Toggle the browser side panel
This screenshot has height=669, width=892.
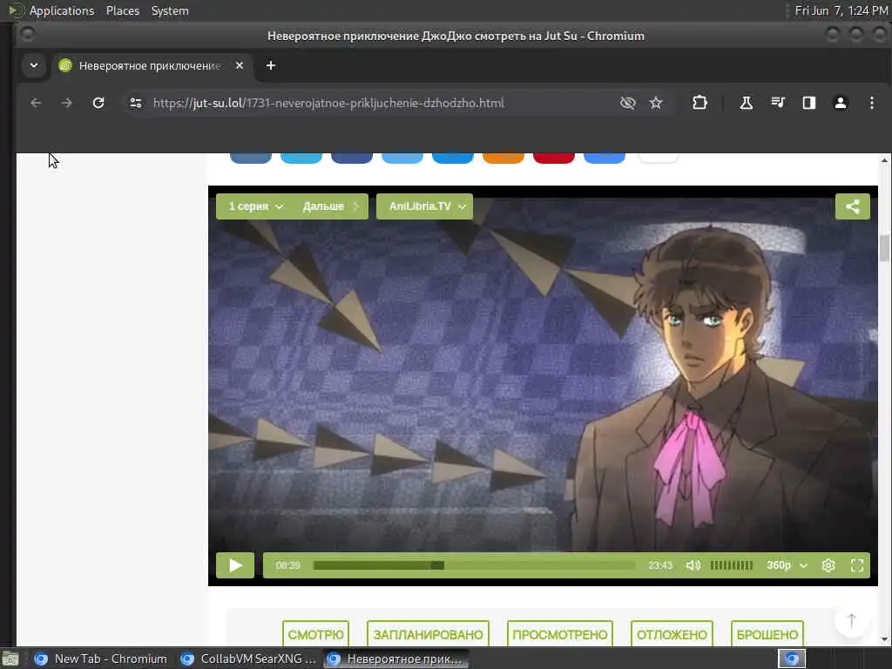pos(809,103)
